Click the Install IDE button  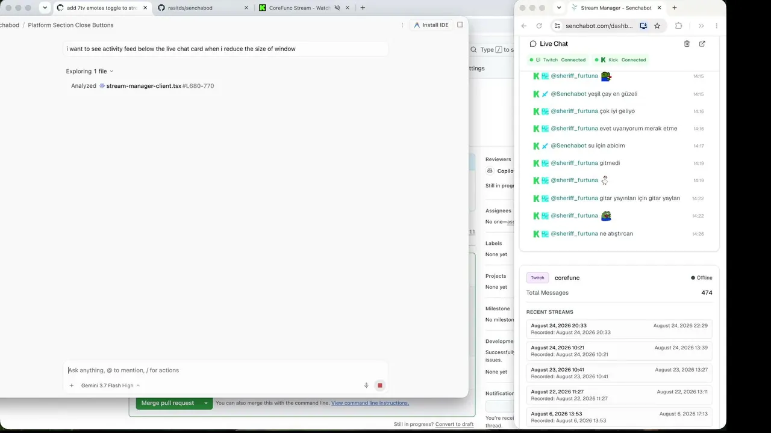click(431, 25)
